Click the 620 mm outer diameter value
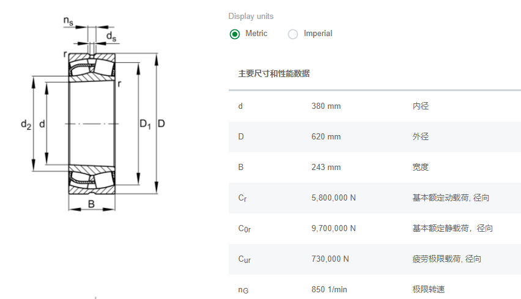This screenshot has height=299, width=521. tap(326, 137)
